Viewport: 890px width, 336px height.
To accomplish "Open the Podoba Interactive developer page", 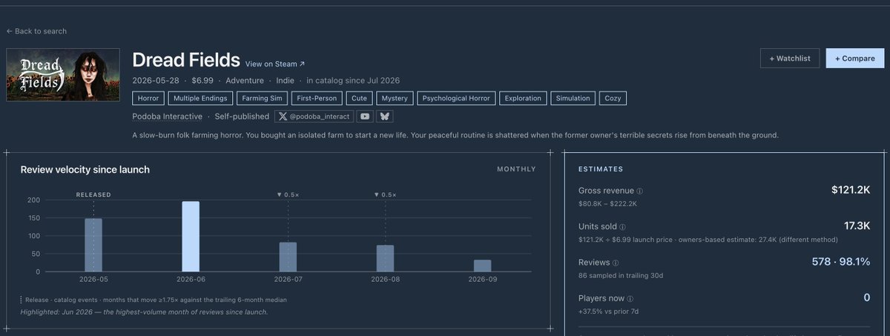I will pos(168,116).
